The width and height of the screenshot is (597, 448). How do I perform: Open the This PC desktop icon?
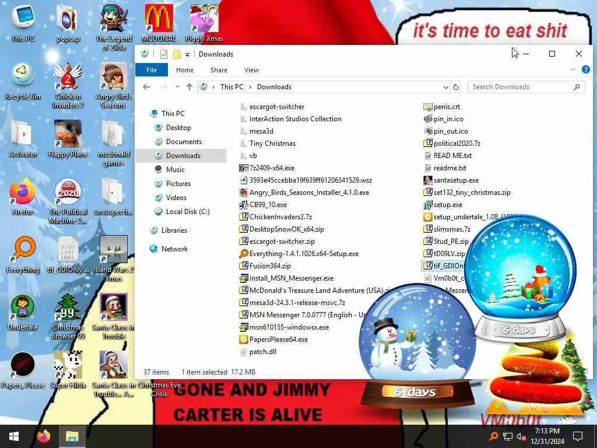tap(23, 23)
